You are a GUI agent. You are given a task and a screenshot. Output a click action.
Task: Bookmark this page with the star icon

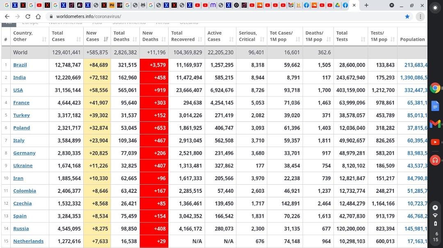coord(407,16)
